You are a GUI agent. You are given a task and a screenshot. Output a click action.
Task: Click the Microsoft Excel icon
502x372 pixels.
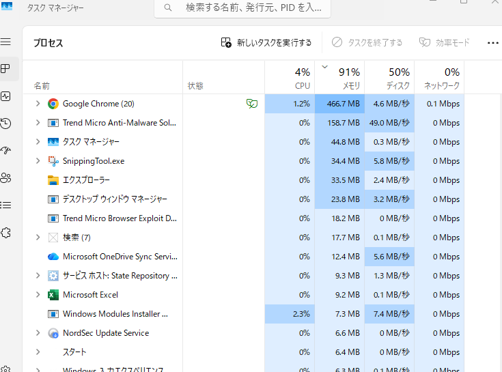[53, 295]
